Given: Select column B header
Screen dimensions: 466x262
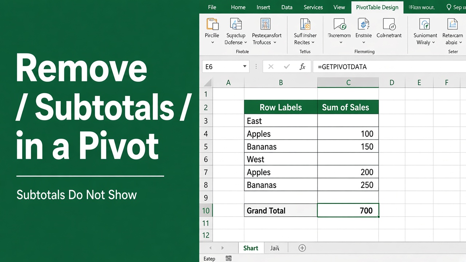Looking at the screenshot, I should [281, 83].
